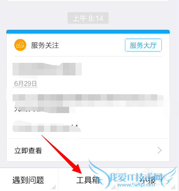The width and height of the screenshot is (179, 191).
Task: Select the 立即查看 link text
Action: [x=28, y=150]
